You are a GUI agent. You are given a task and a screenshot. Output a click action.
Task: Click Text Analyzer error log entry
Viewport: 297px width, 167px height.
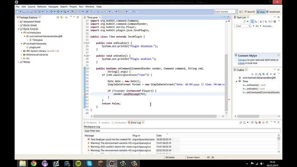pos(132,139)
